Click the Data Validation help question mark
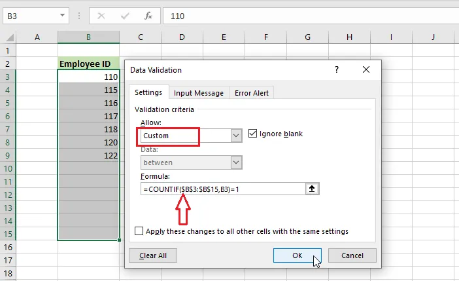 tap(337, 69)
